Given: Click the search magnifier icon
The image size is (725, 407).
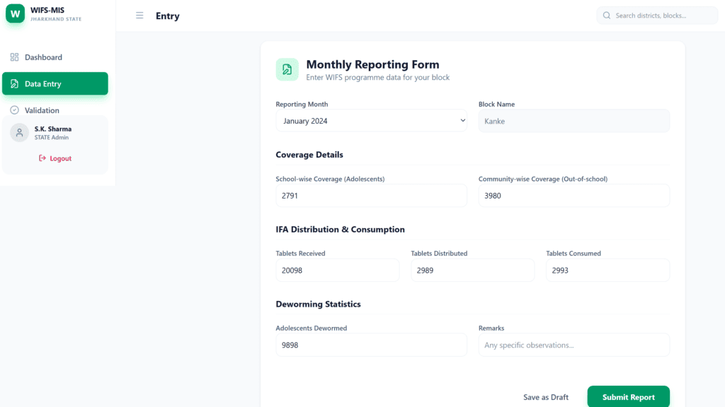Looking at the screenshot, I should pyautogui.click(x=607, y=15).
